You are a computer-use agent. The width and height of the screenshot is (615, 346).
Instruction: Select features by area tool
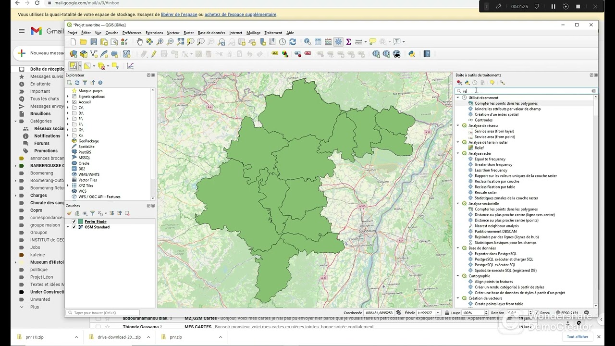[73, 66]
